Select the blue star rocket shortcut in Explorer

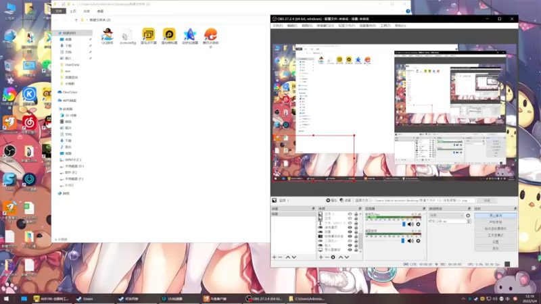click(190, 36)
